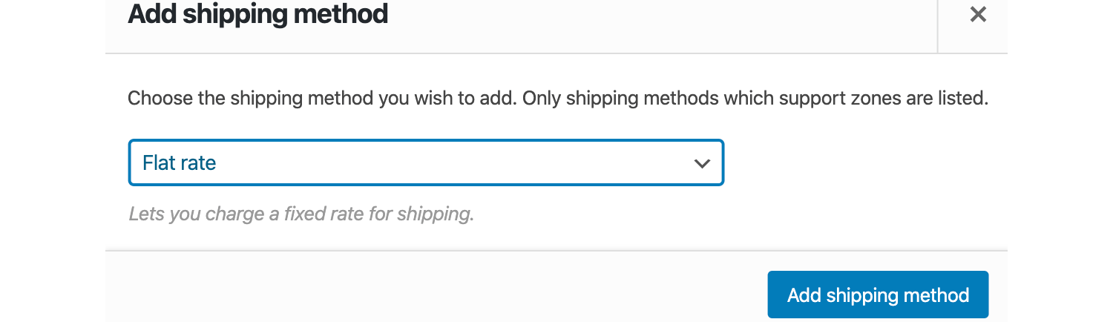Dismiss modal via right green backdrop
Image resolution: width=1113 pixels, height=322 pixels.
point(1060,161)
